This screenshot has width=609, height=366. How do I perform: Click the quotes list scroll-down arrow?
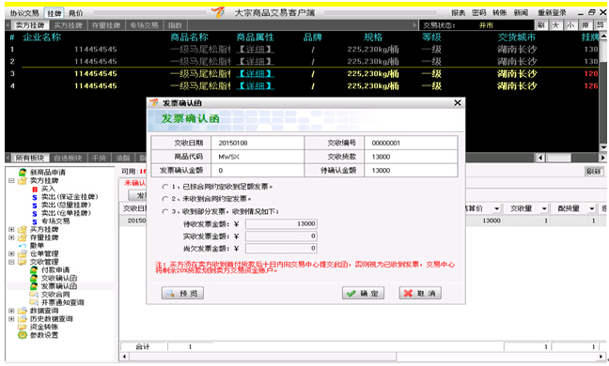(x=603, y=147)
